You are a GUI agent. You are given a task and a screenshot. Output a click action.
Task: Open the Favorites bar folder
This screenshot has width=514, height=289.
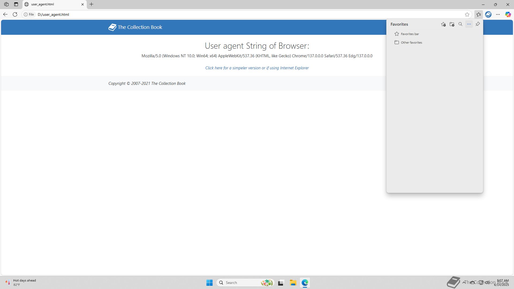tap(410, 34)
